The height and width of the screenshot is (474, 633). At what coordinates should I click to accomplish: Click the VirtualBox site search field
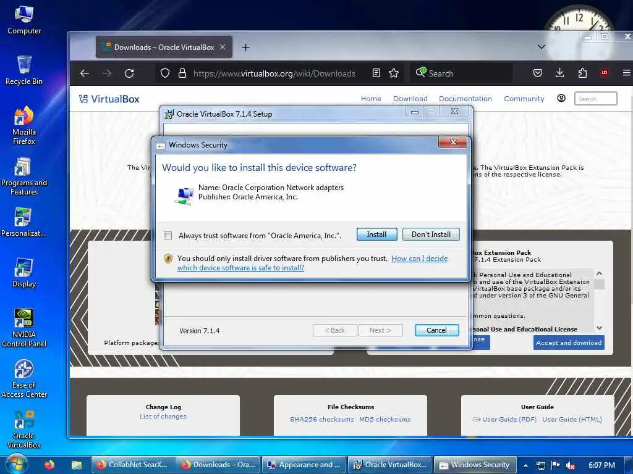(x=595, y=99)
